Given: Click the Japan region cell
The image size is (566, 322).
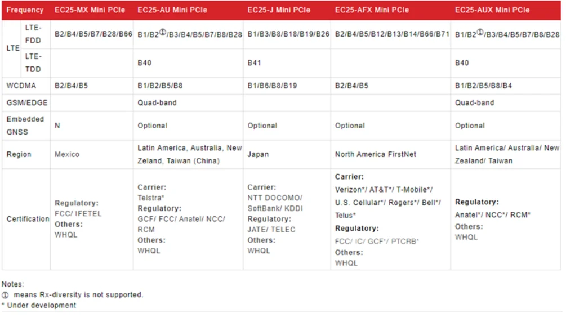Looking at the screenshot, I should coord(258,154).
